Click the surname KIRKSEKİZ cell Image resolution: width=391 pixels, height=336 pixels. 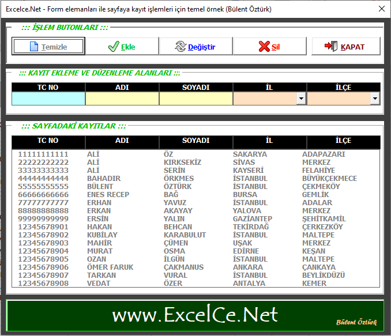(183, 163)
